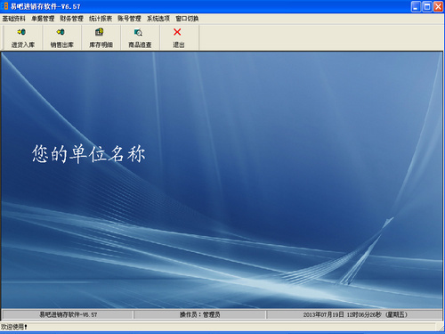This screenshot has width=445, height=334.
Task: Maximize the application window
Action: tap(427, 6)
